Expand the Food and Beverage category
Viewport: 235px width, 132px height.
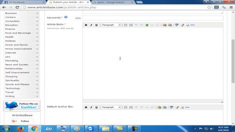37,33
